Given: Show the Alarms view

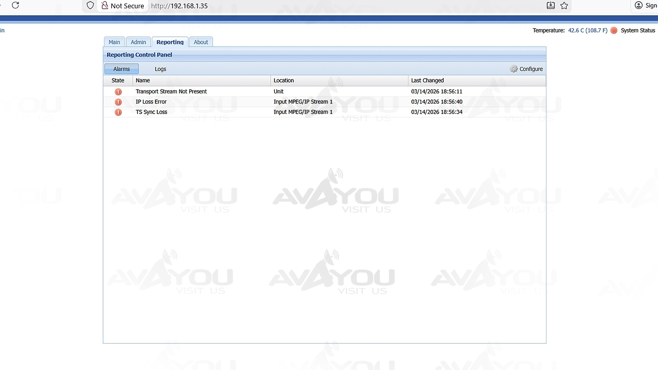Looking at the screenshot, I should [122, 69].
